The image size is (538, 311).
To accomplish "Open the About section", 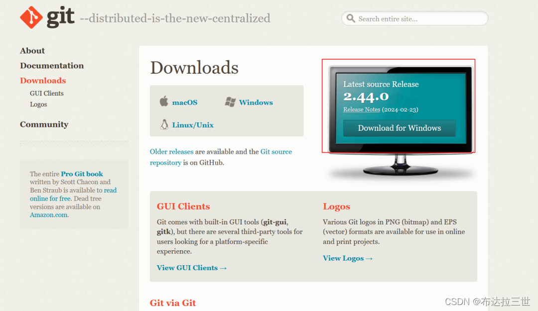I will coord(32,51).
